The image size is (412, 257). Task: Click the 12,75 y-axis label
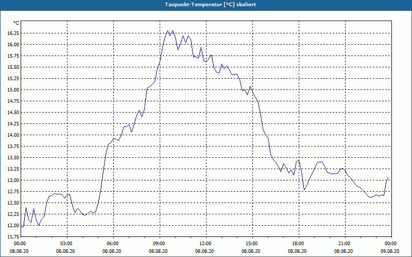13,192
